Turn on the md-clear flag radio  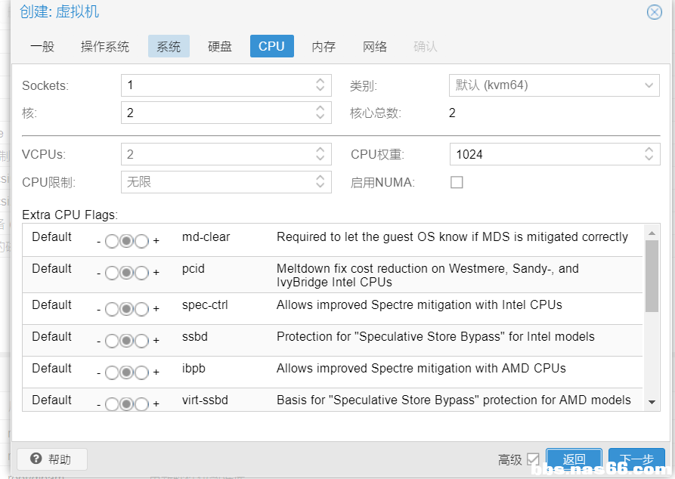tap(141, 241)
